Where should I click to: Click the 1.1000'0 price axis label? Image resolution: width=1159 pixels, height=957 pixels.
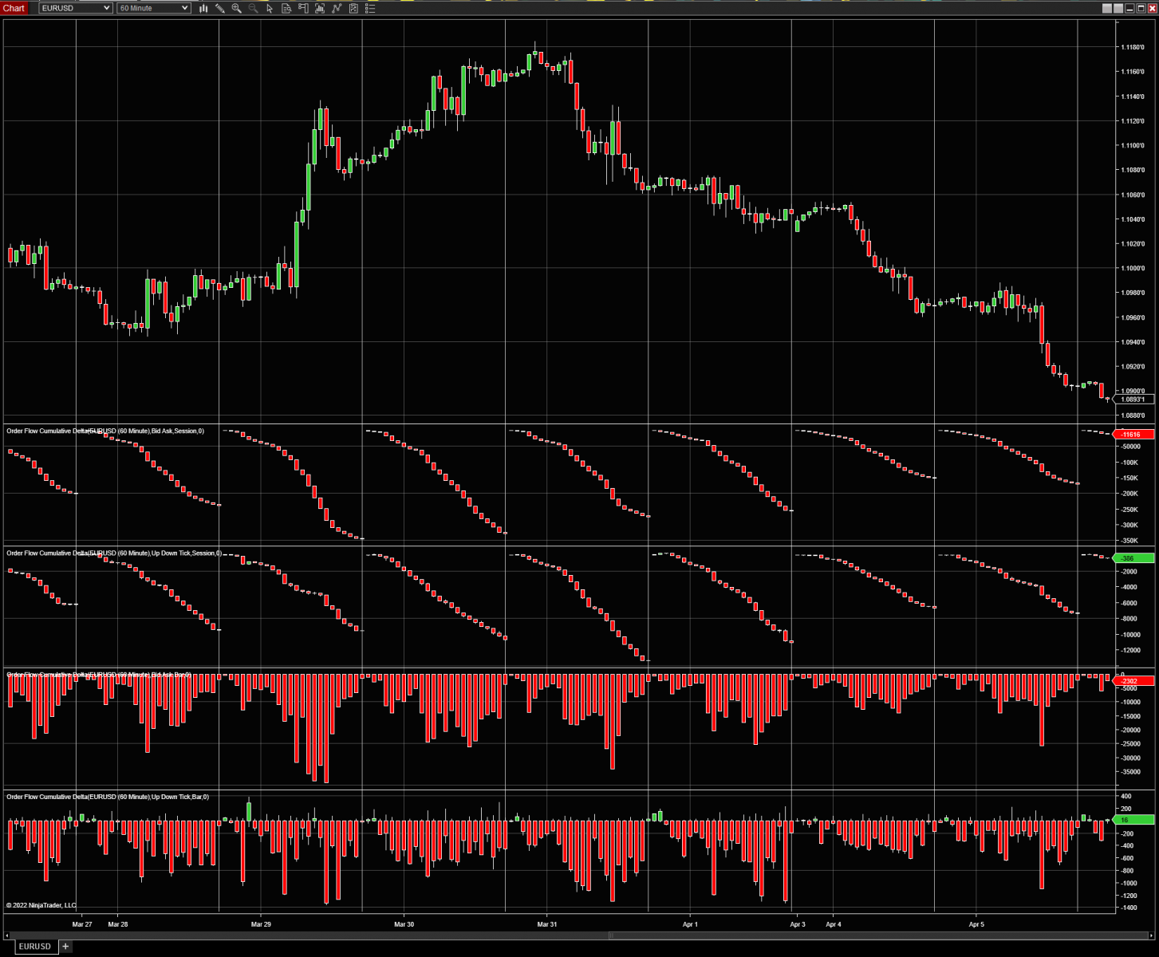[x=1133, y=268]
